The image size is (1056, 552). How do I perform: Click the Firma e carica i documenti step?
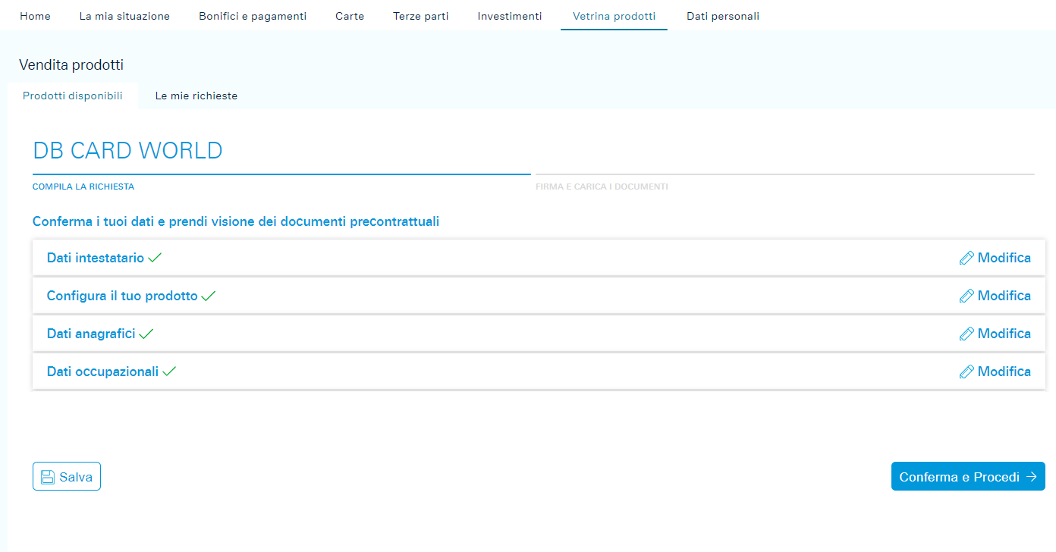tap(602, 187)
